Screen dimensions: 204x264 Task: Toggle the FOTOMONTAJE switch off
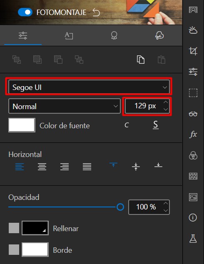coord(25,12)
